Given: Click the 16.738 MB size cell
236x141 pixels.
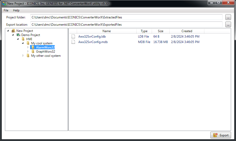Looking at the screenshot, I should click(x=161, y=42).
